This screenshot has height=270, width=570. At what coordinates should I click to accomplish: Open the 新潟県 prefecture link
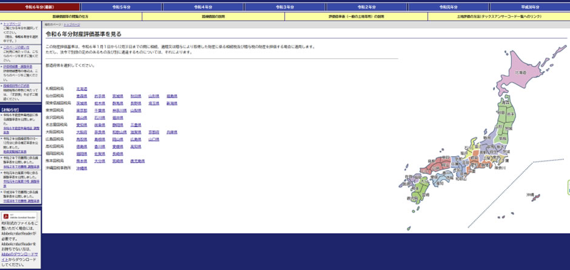[172, 104]
